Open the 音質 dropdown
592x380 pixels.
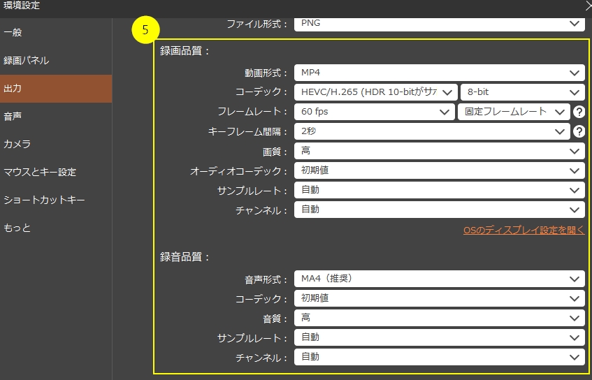pos(440,318)
